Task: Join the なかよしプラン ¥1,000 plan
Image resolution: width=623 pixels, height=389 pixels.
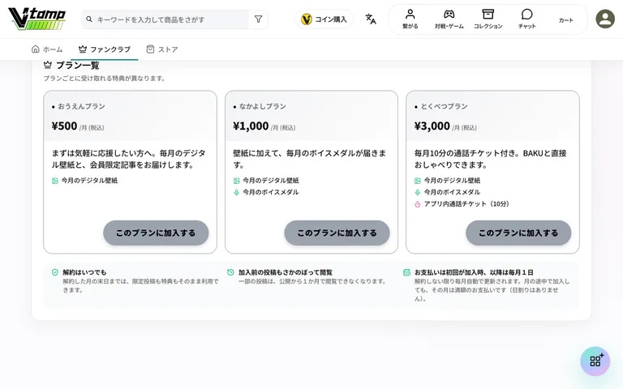Action: pyautogui.click(x=337, y=233)
